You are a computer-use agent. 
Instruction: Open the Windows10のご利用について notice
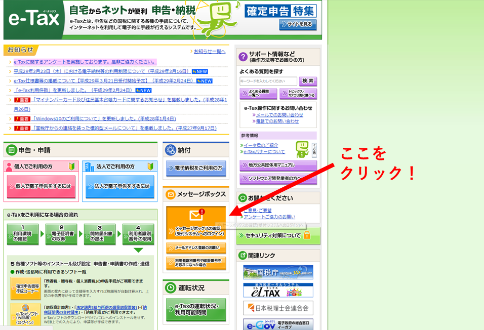(x=104, y=118)
